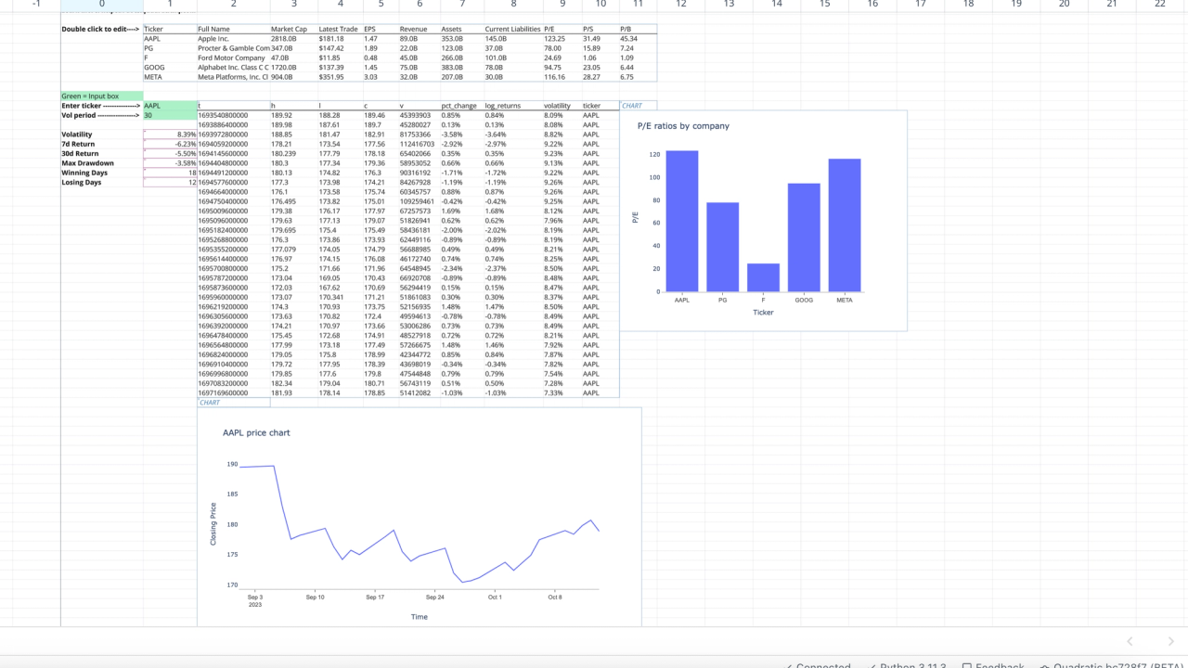
Task: Select the Procter & Gamble name cell
Action: pos(233,48)
